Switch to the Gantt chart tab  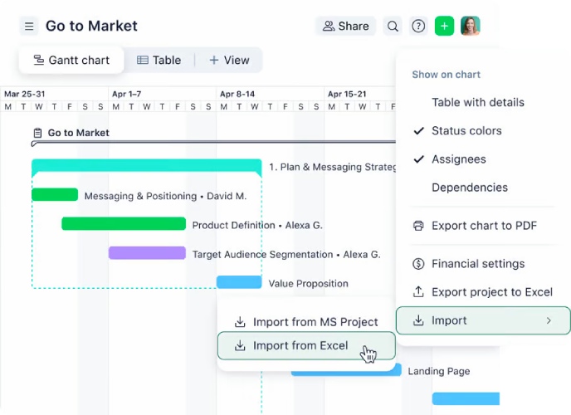(71, 60)
